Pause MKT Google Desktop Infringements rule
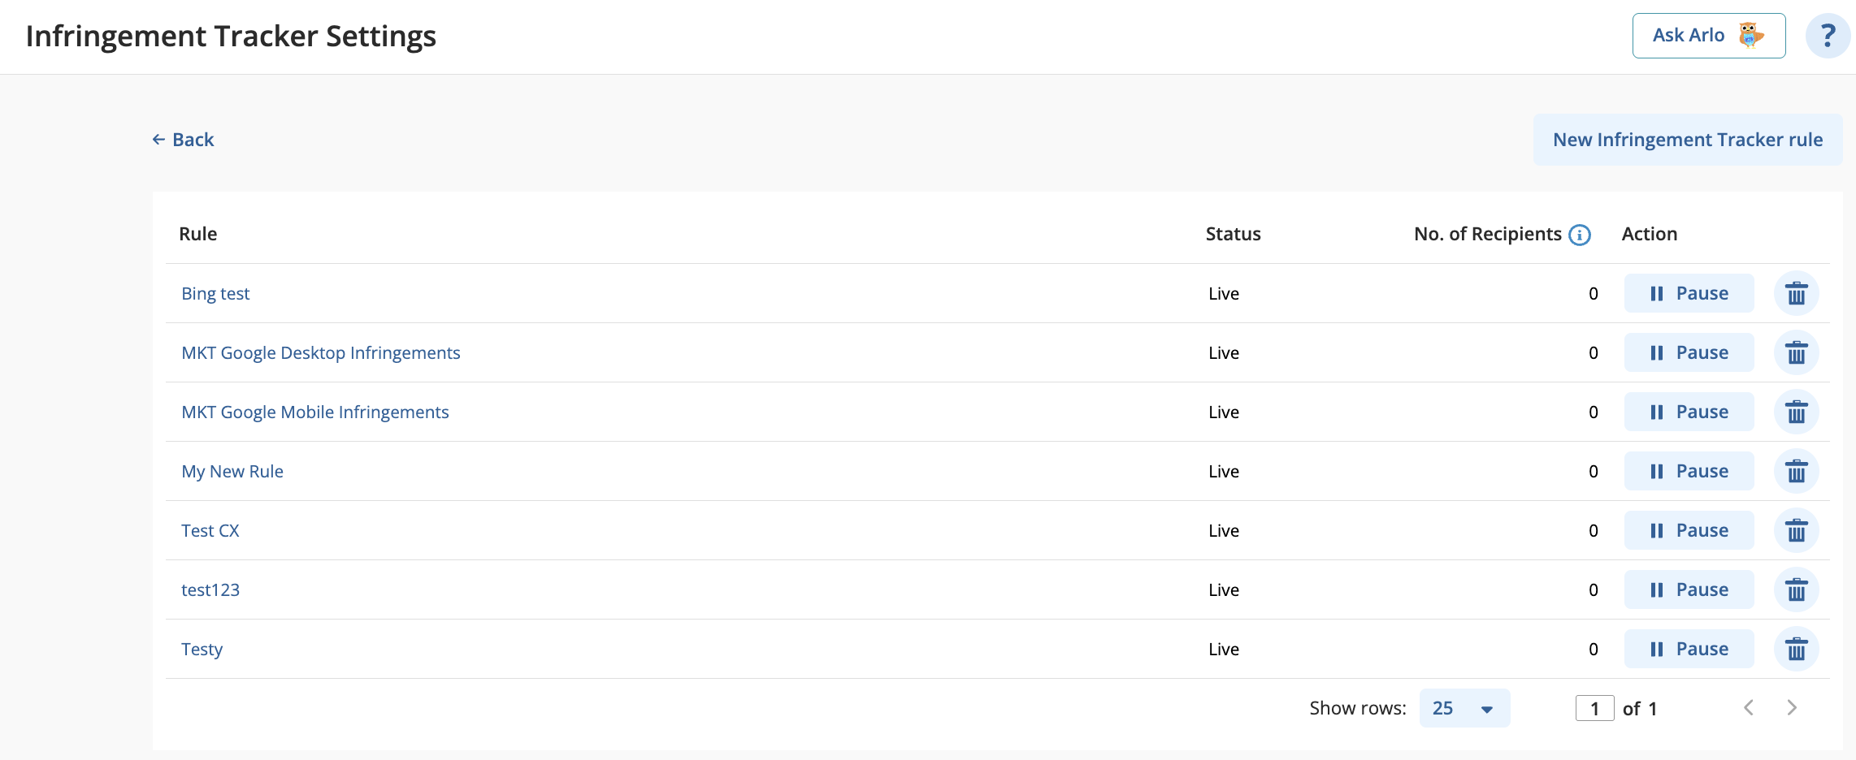The width and height of the screenshot is (1856, 760). pos(1689,352)
